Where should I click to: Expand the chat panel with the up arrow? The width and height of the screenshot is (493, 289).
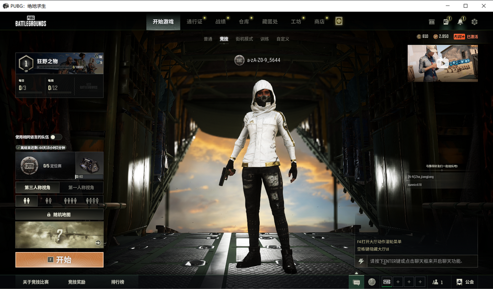tap(356, 273)
